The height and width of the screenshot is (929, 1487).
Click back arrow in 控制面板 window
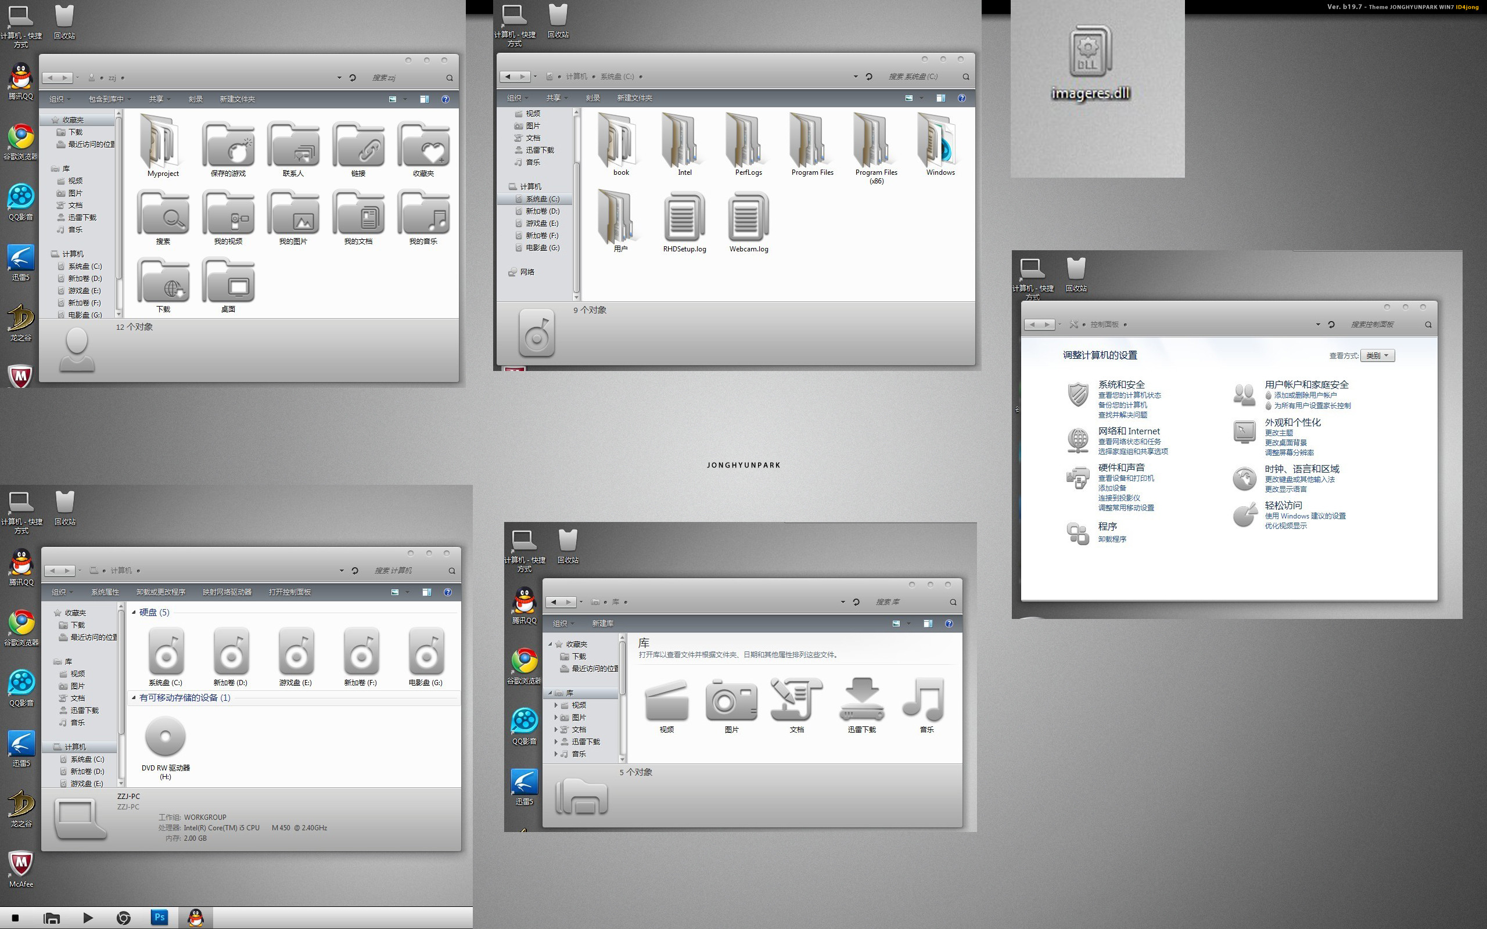pos(1032,325)
